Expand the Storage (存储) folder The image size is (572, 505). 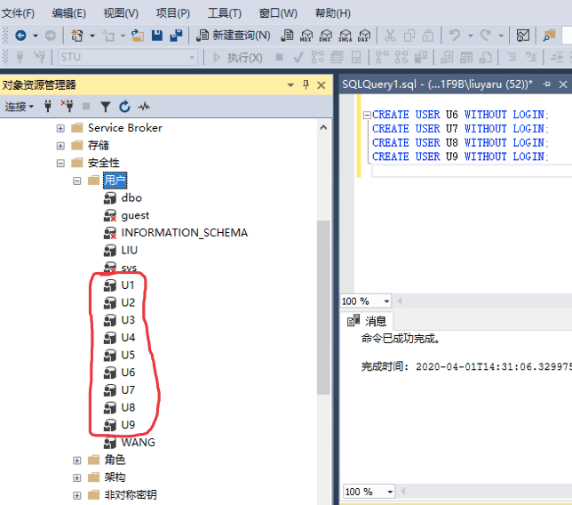pos(60,146)
